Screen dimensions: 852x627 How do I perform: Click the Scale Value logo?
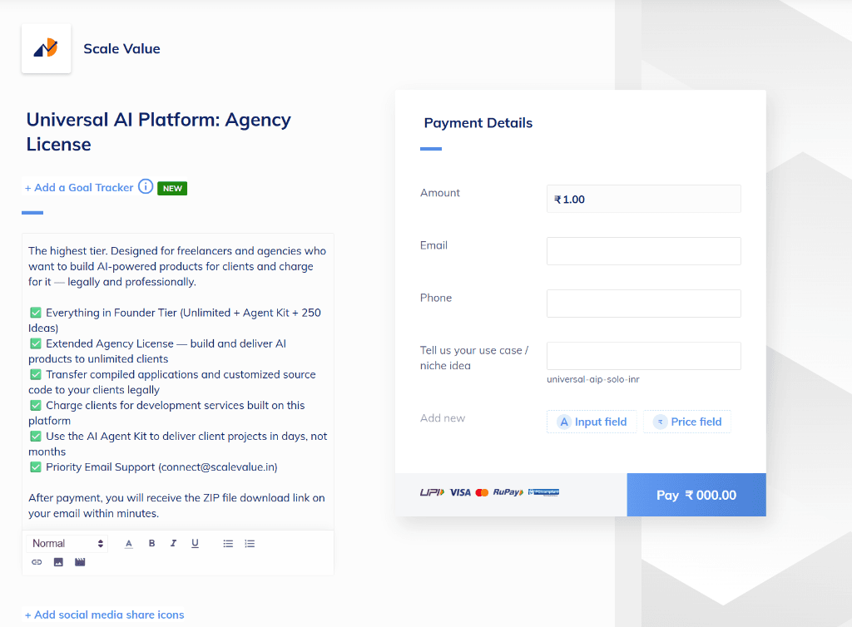click(47, 48)
